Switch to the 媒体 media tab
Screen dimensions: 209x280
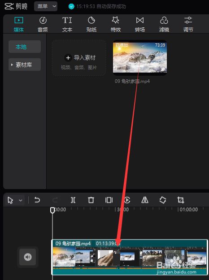(x=19, y=24)
